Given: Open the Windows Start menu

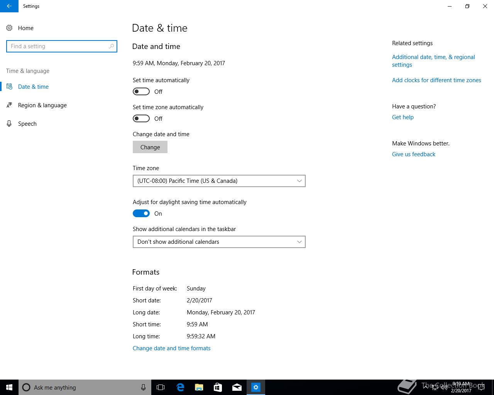Looking at the screenshot, I should (9, 387).
